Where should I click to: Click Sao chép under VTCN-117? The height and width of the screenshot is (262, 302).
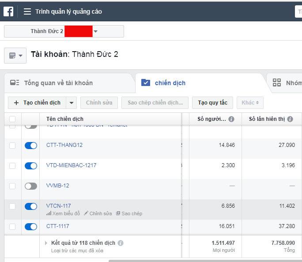[x=129, y=213]
